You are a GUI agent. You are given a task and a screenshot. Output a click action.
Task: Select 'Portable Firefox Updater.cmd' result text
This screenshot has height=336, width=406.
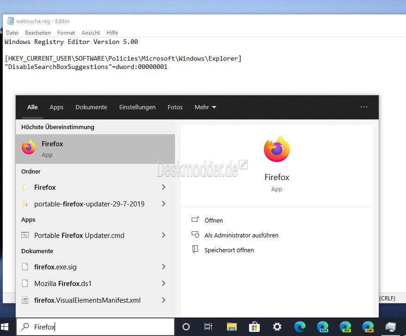(x=79, y=235)
